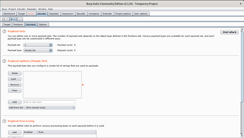Open the Project menu
This screenshot has height=138, width=244.
click(12, 9)
